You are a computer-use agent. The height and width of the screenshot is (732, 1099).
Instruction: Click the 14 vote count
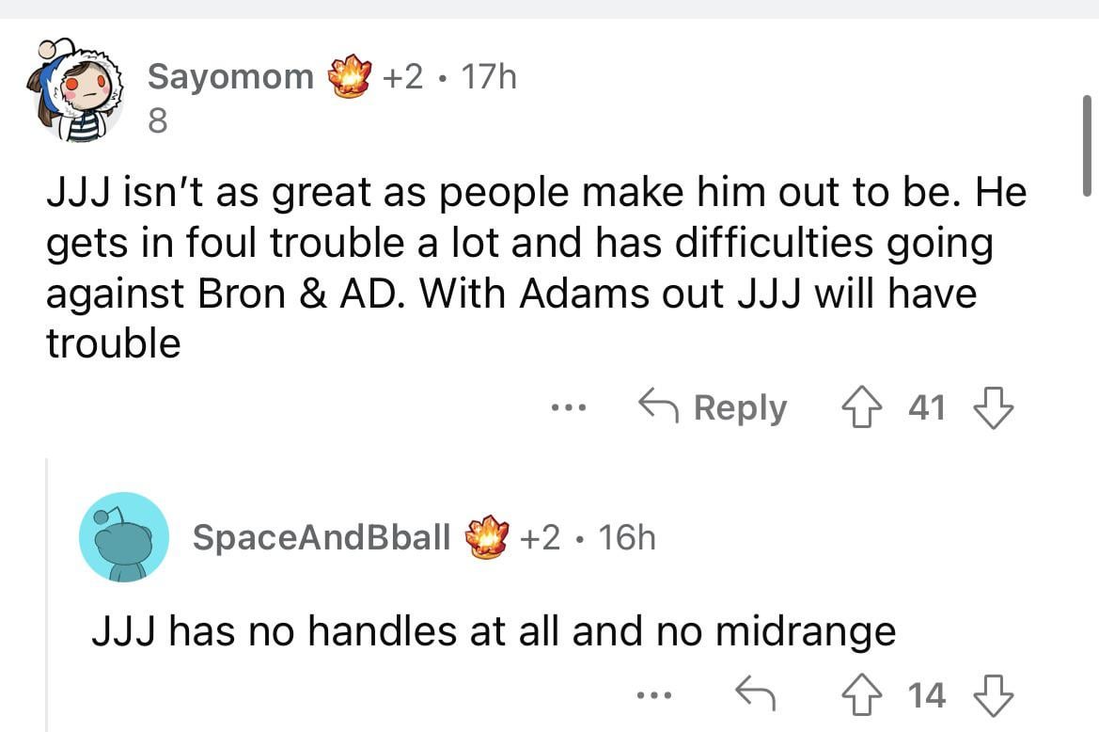927,695
